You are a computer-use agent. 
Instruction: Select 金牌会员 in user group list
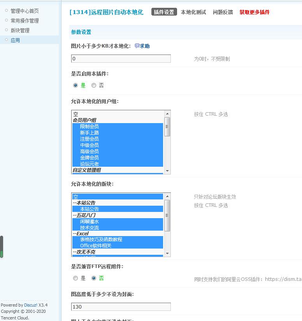(118, 158)
